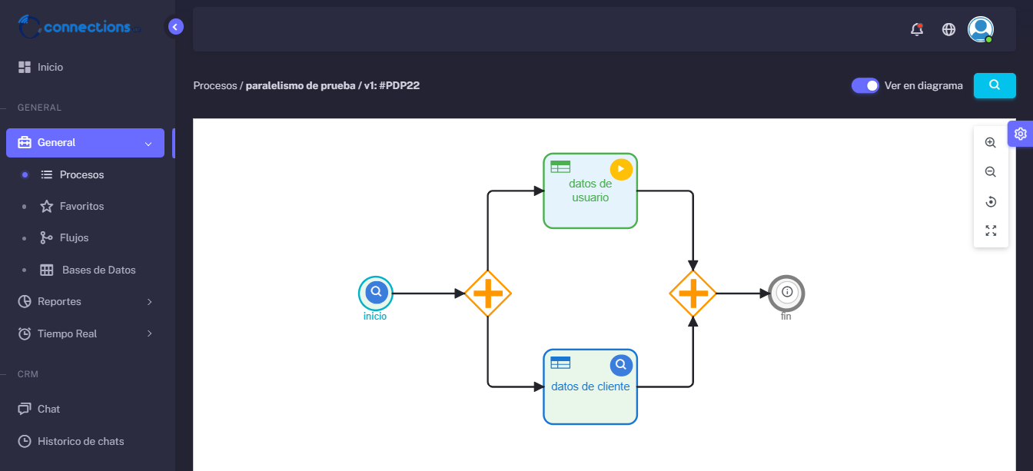Click the cyan search button
Screen dimensions: 1033x471
point(995,85)
